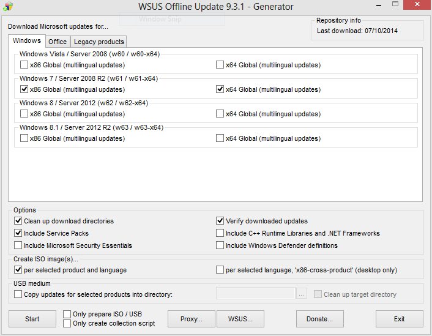Click the Exit button

click(399, 319)
